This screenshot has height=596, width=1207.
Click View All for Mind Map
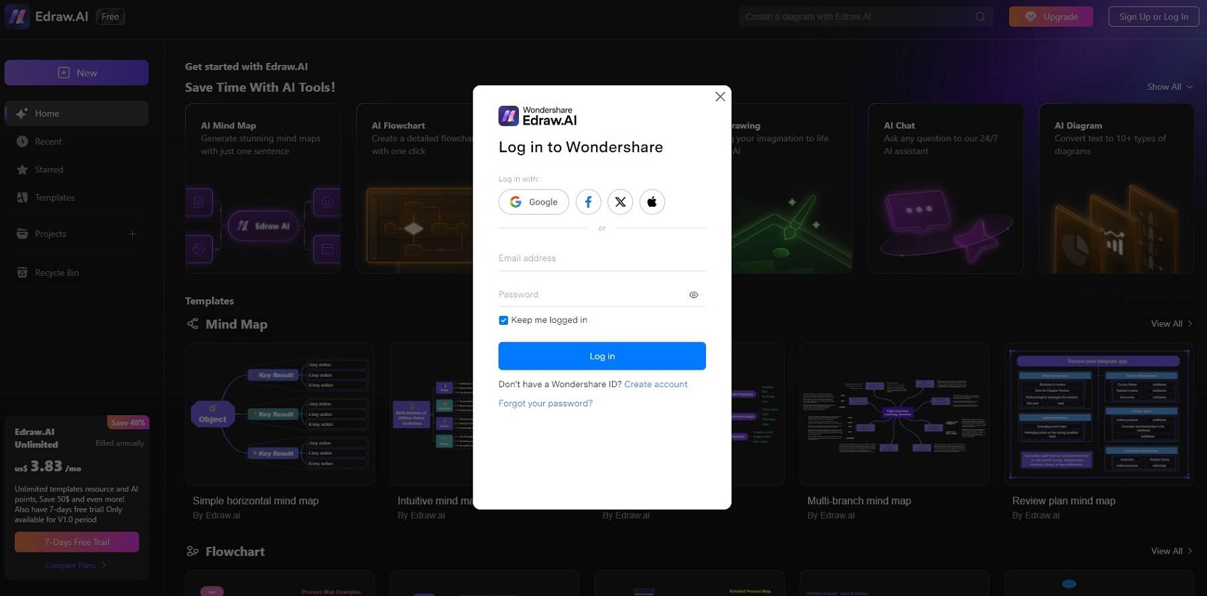tap(1171, 323)
